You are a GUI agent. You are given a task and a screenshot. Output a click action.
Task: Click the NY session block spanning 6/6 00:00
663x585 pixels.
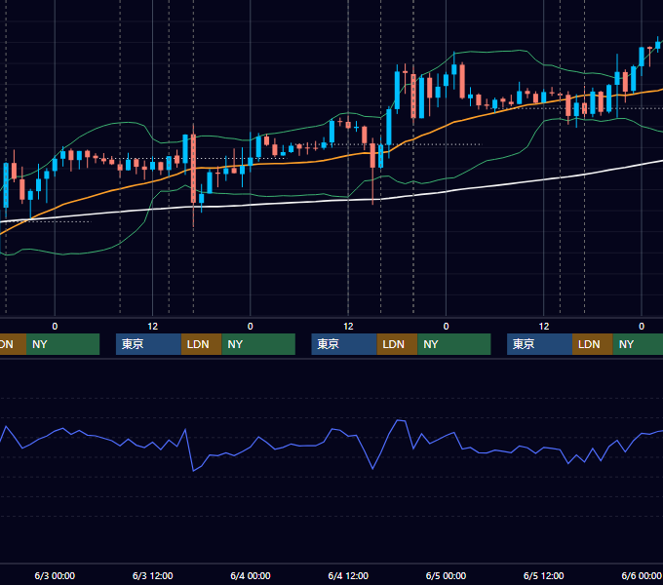click(638, 344)
